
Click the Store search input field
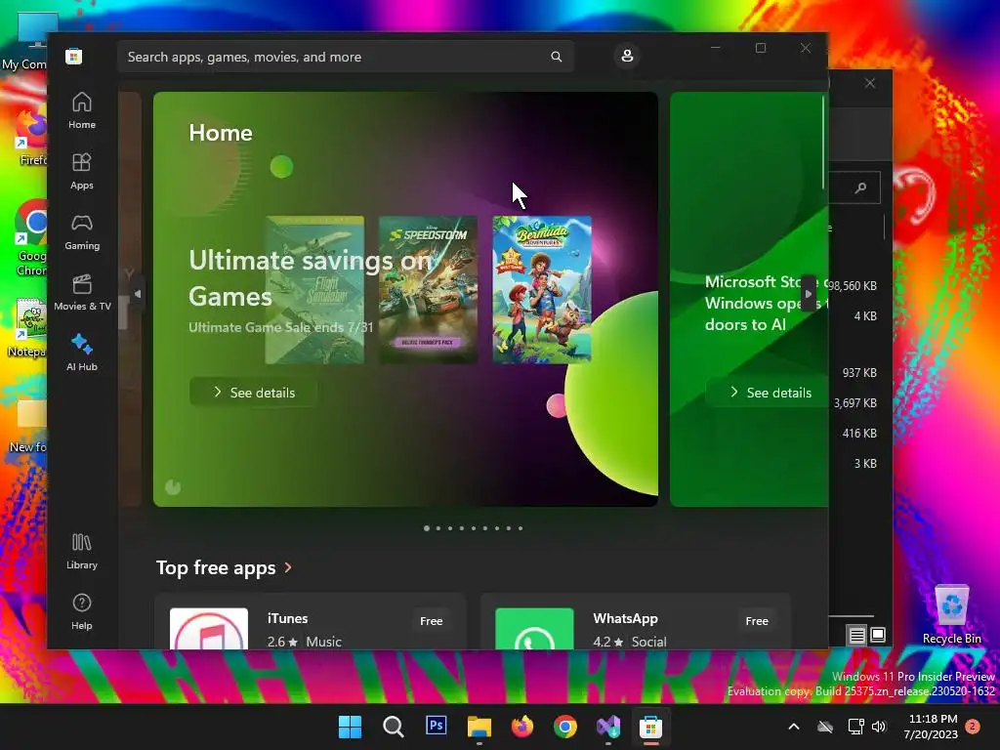pos(346,57)
